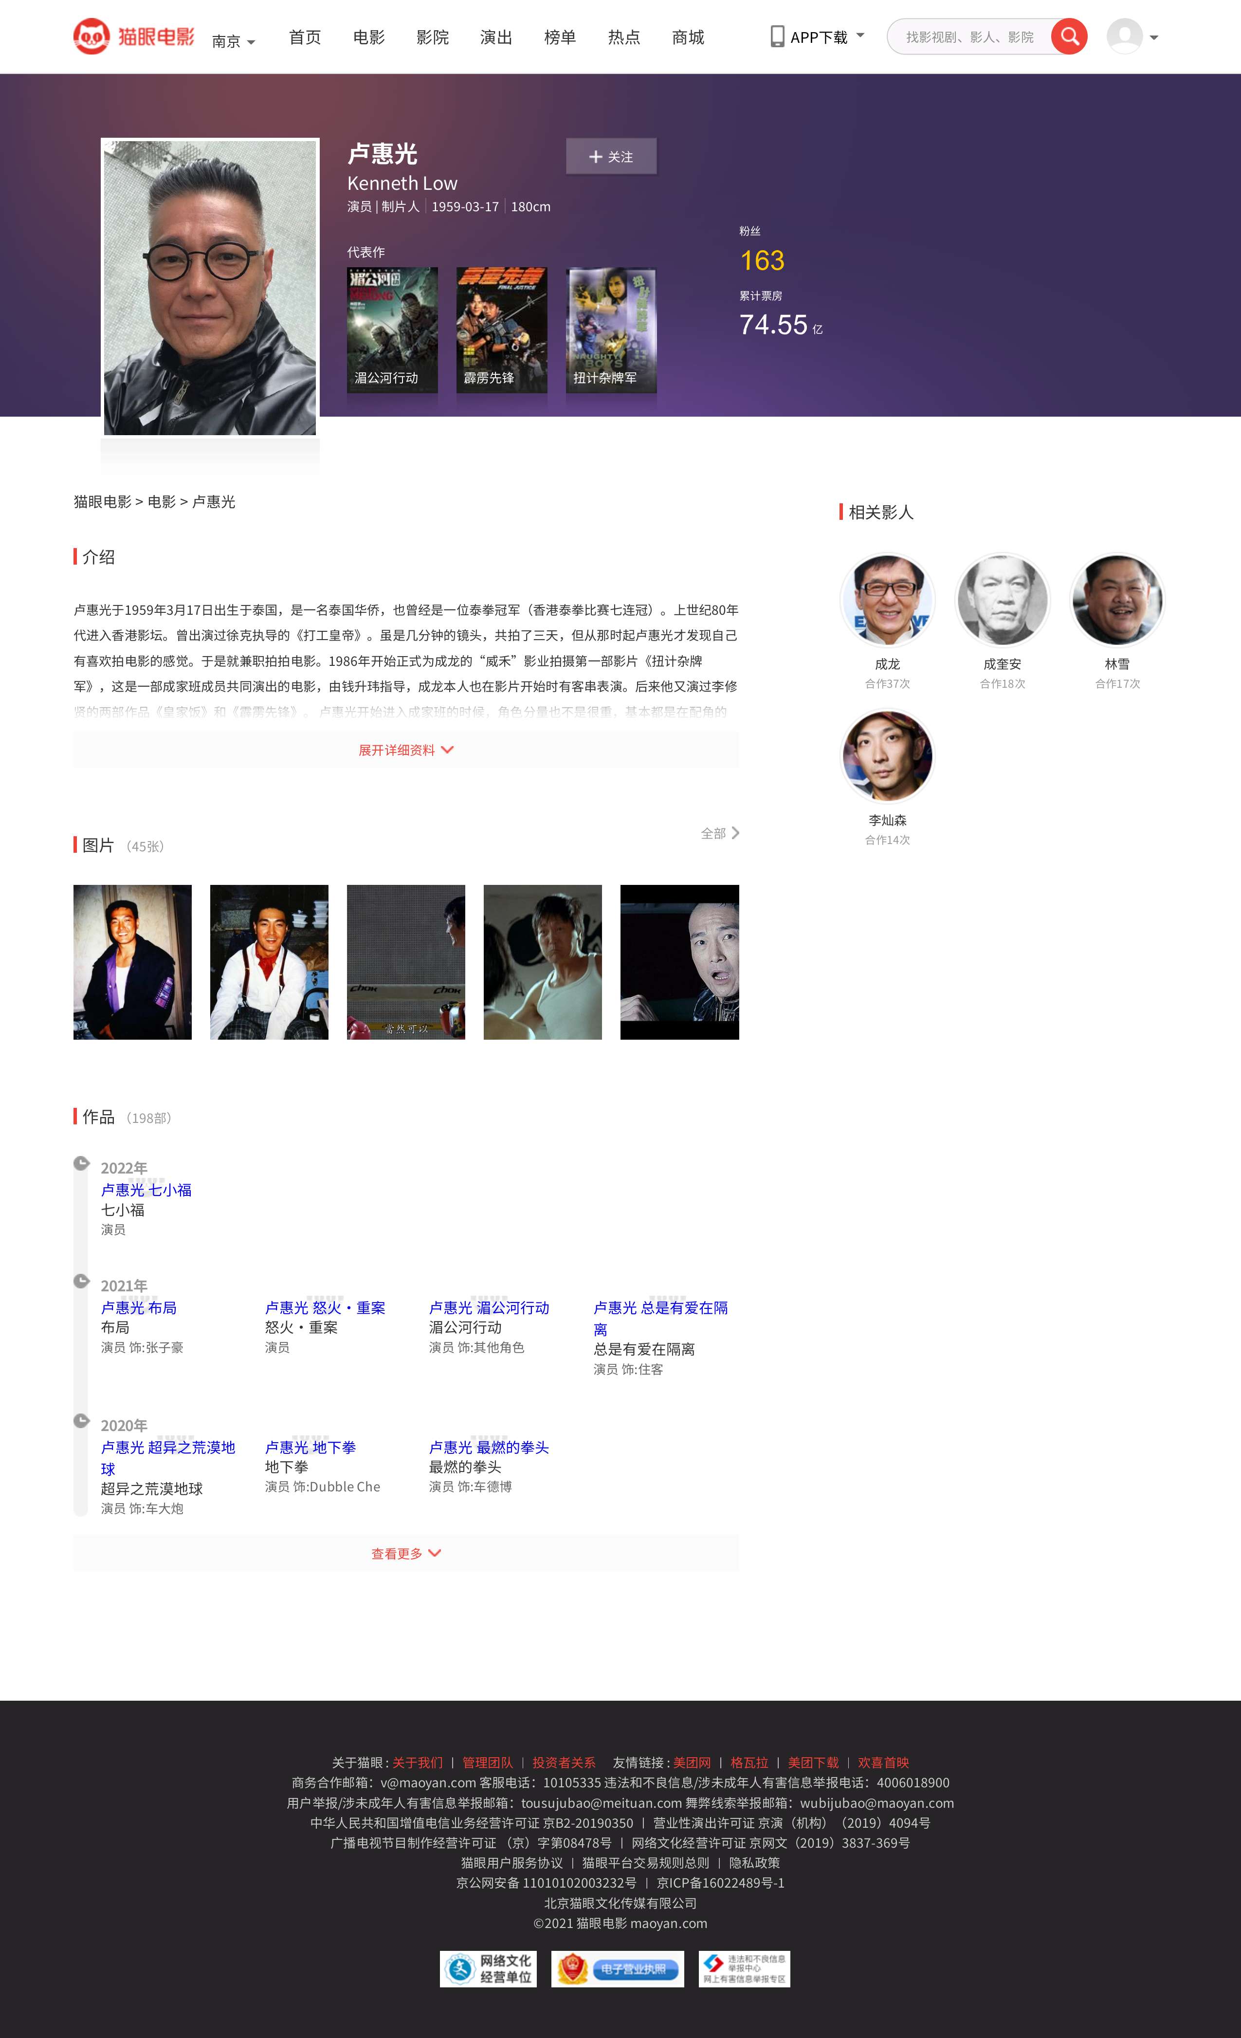
Task: Open 李灿森's avatar in related filmmakers
Action: coord(887,756)
